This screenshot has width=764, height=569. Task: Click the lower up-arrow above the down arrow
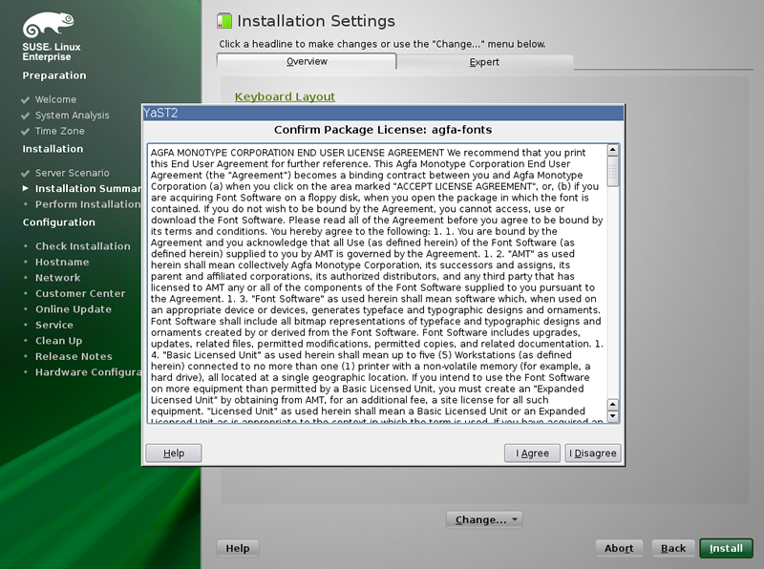click(x=613, y=405)
